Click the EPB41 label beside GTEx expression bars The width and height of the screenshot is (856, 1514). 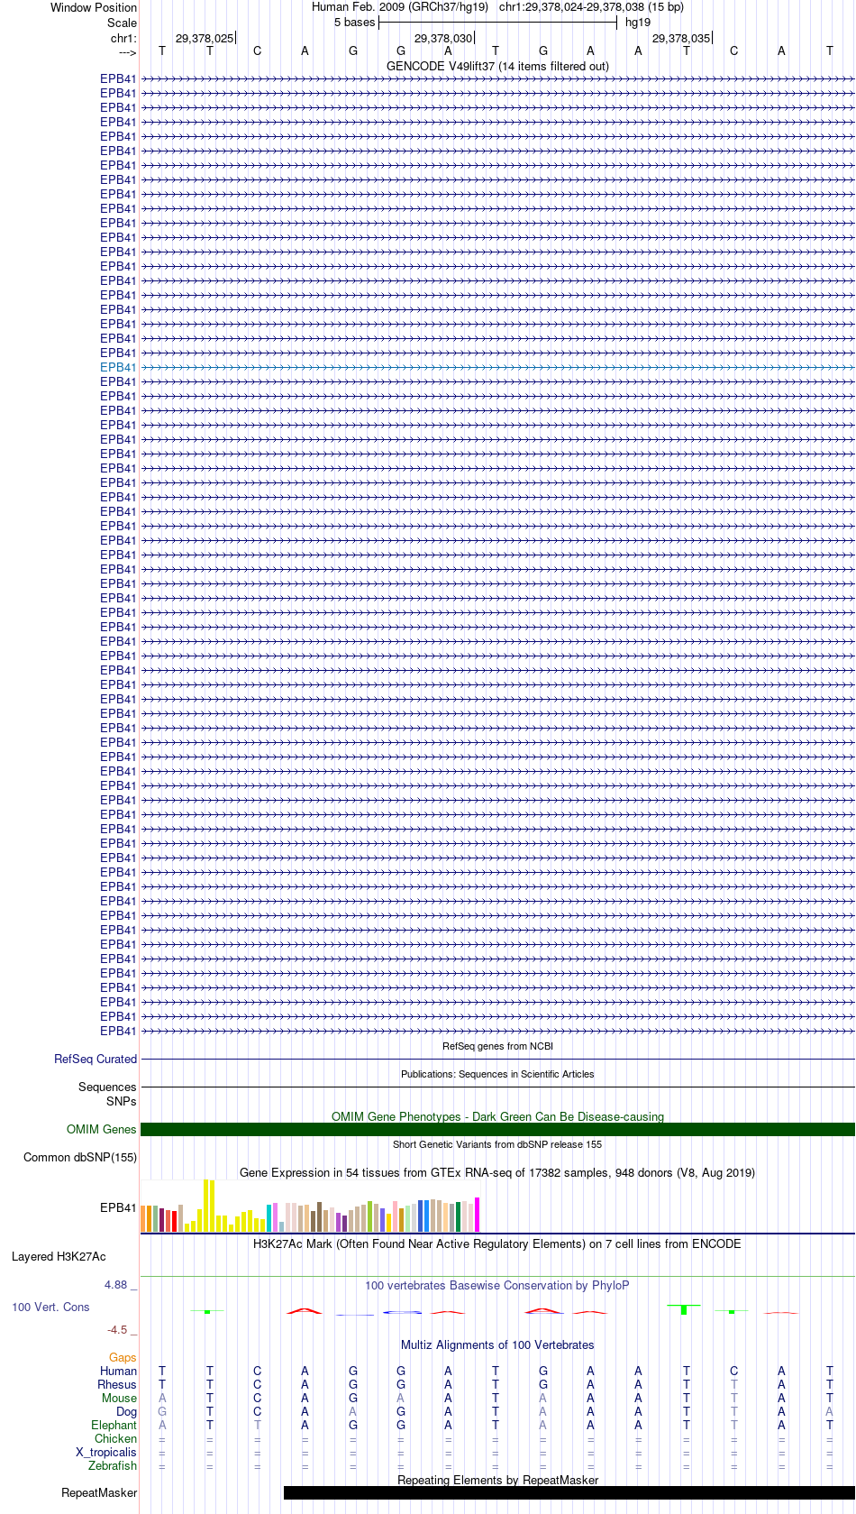(x=118, y=1207)
